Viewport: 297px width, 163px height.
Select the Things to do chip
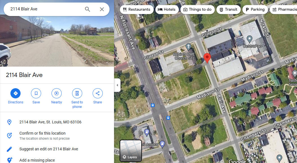point(197,10)
